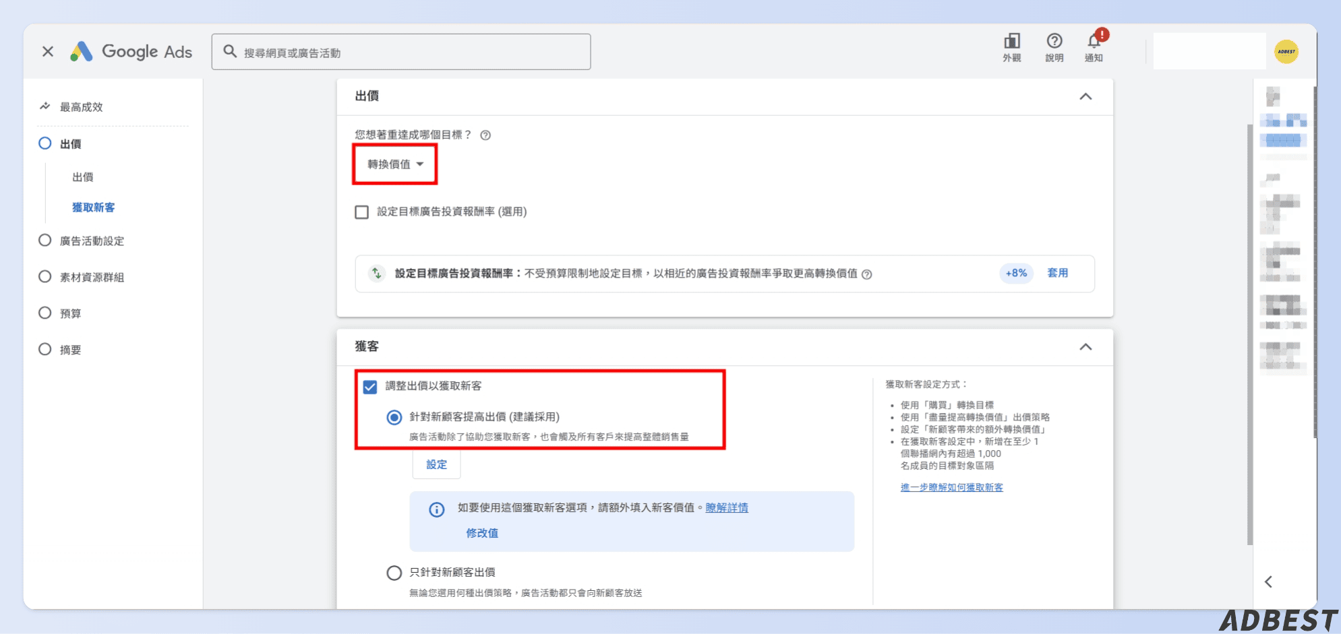Apply recommendation with 套用 button
This screenshot has height=634, width=1341.
pos(1057,273)
